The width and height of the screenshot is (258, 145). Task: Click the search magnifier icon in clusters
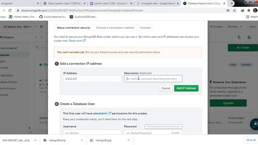coord(37,48)
